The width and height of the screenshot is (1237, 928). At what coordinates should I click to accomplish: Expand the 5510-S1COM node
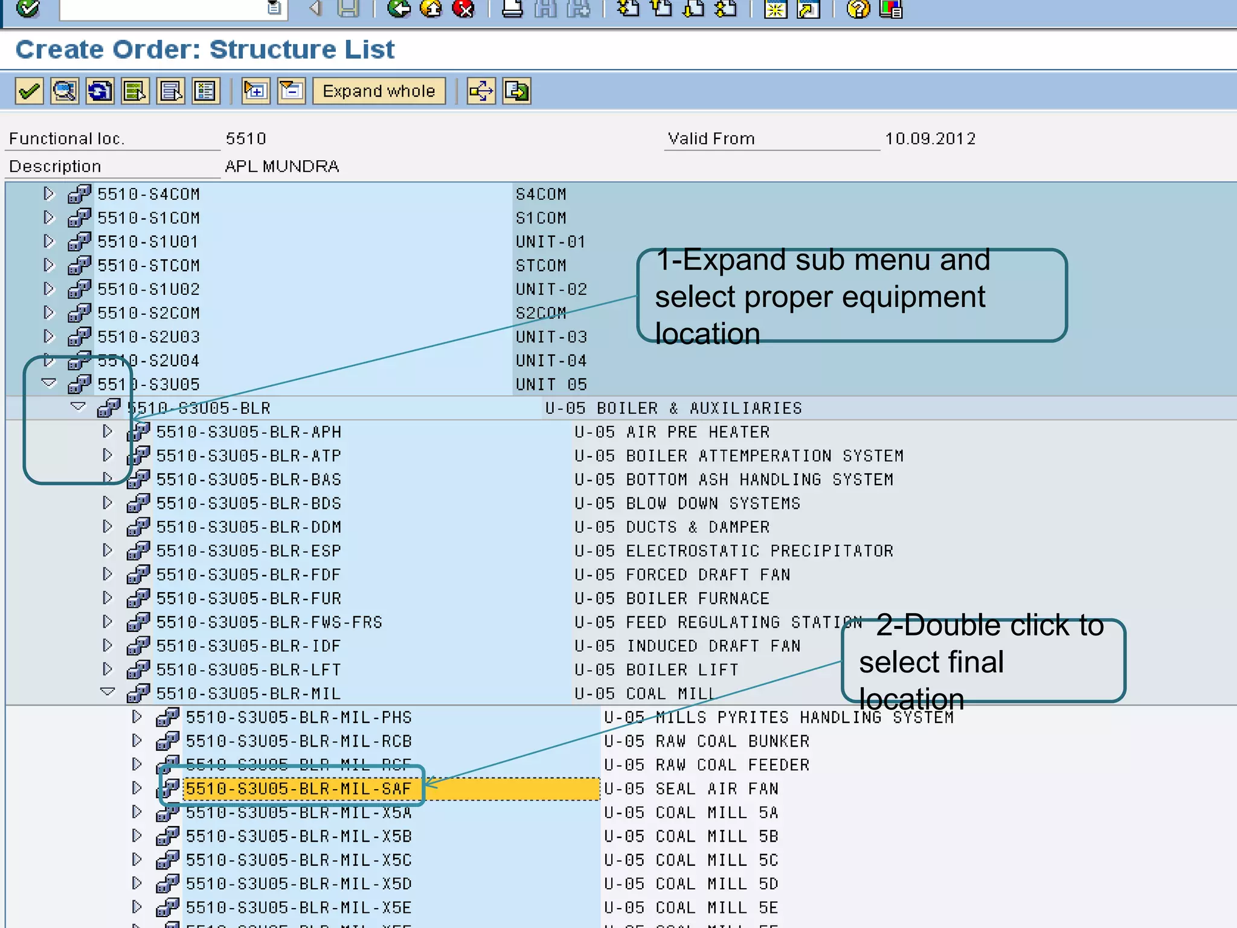(49, 217)
